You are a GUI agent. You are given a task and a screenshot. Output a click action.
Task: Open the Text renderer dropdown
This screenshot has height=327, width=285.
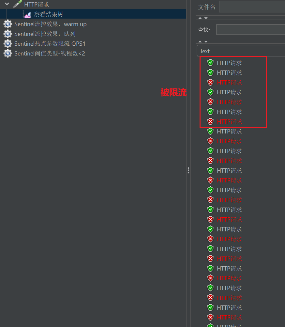(241, 51)
